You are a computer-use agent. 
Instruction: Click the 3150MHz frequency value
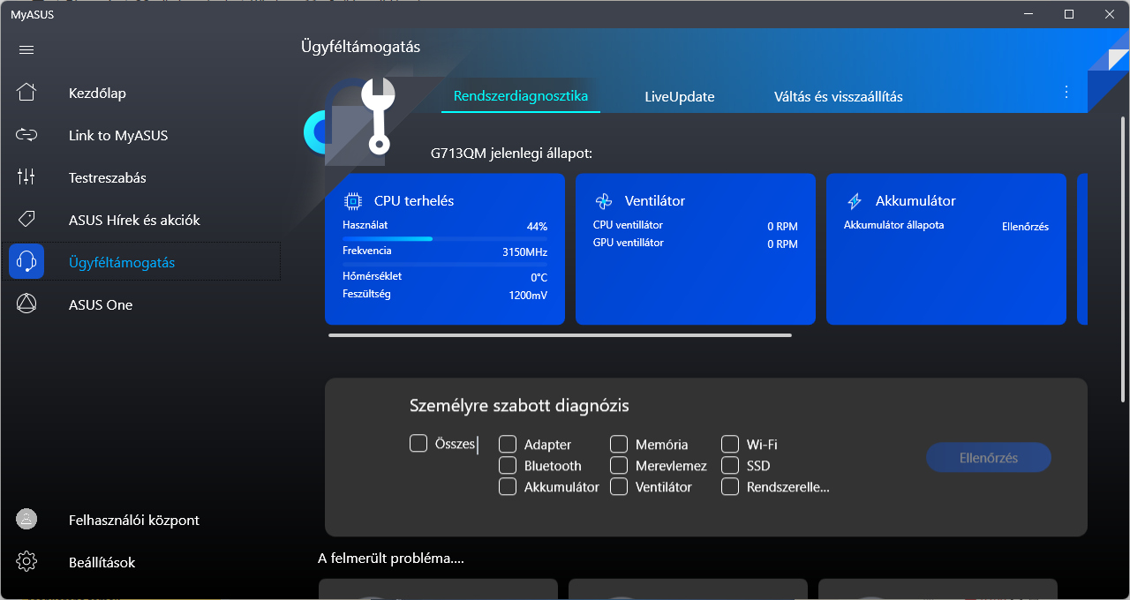click(x=524, y=252)
